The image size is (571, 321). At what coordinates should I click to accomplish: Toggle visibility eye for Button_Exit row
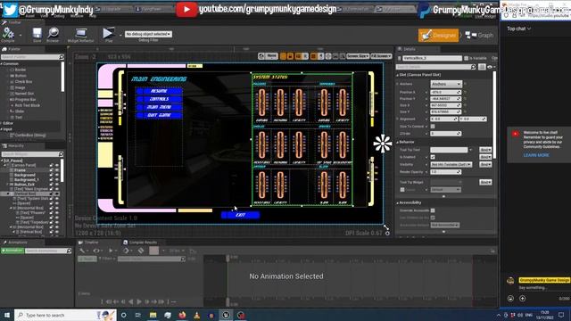(57, 185)
